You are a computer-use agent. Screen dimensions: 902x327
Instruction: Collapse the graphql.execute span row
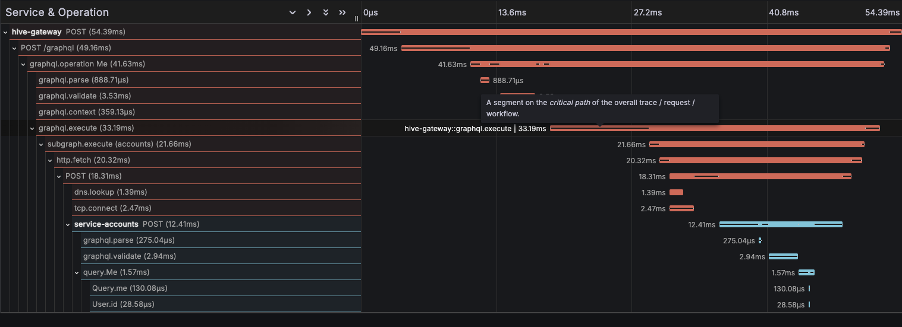(32, 128)
